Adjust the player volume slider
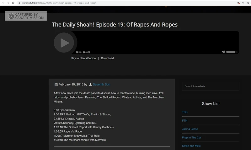This screenshot has height=150, width=251. coord(232,52)
